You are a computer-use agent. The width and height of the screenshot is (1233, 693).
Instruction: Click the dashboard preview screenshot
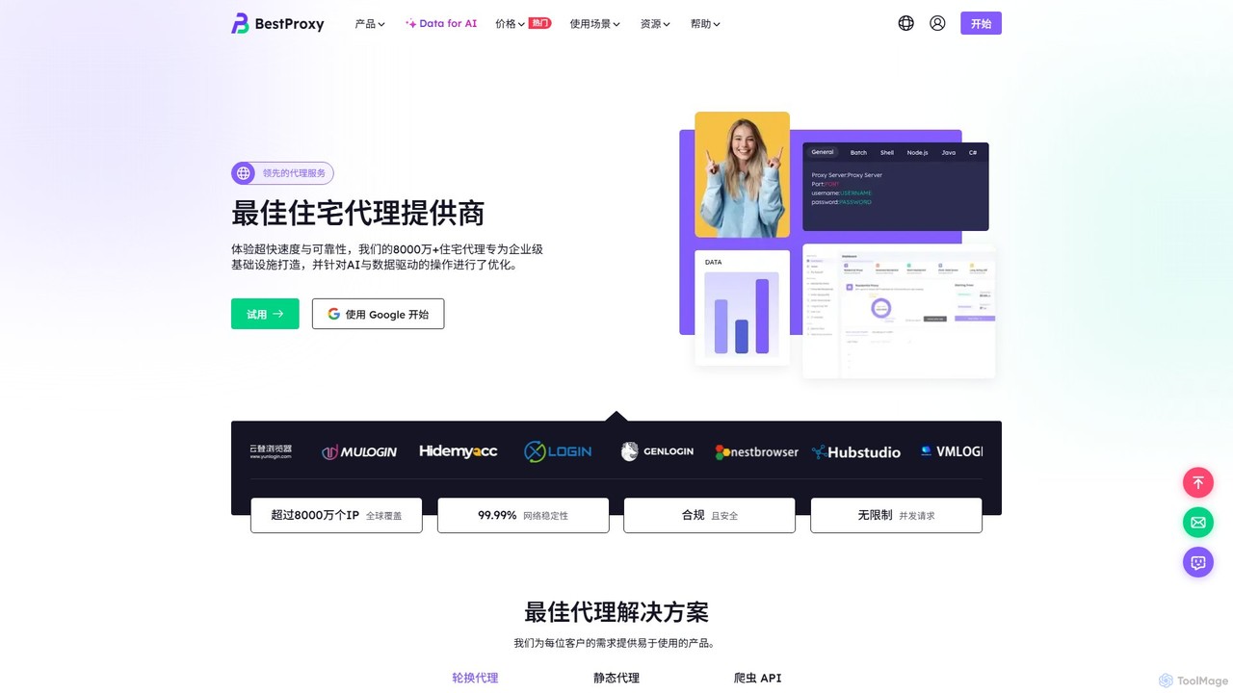click(x=899, y=311)
